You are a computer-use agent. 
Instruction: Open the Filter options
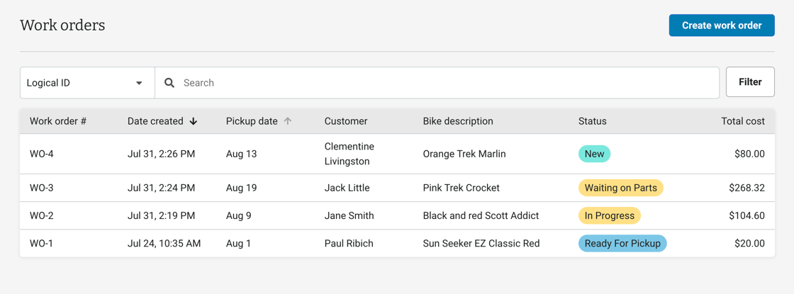tap(749, 82)
